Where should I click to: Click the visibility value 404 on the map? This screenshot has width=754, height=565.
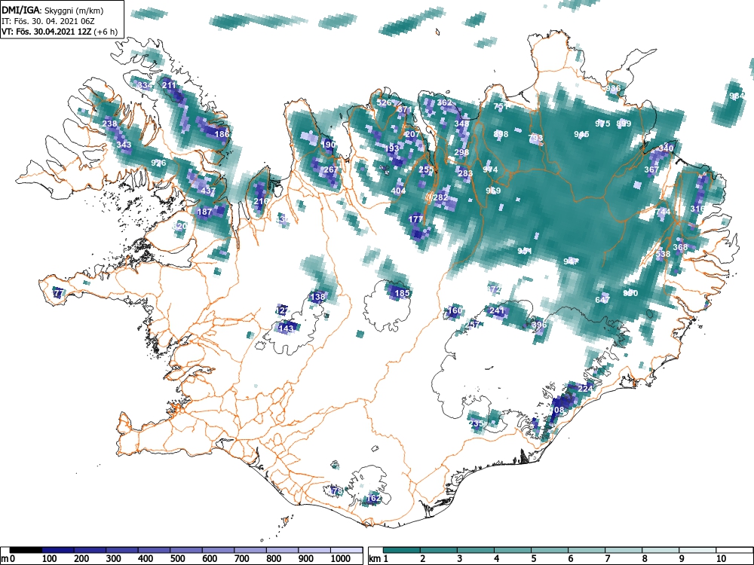point(398,191)
